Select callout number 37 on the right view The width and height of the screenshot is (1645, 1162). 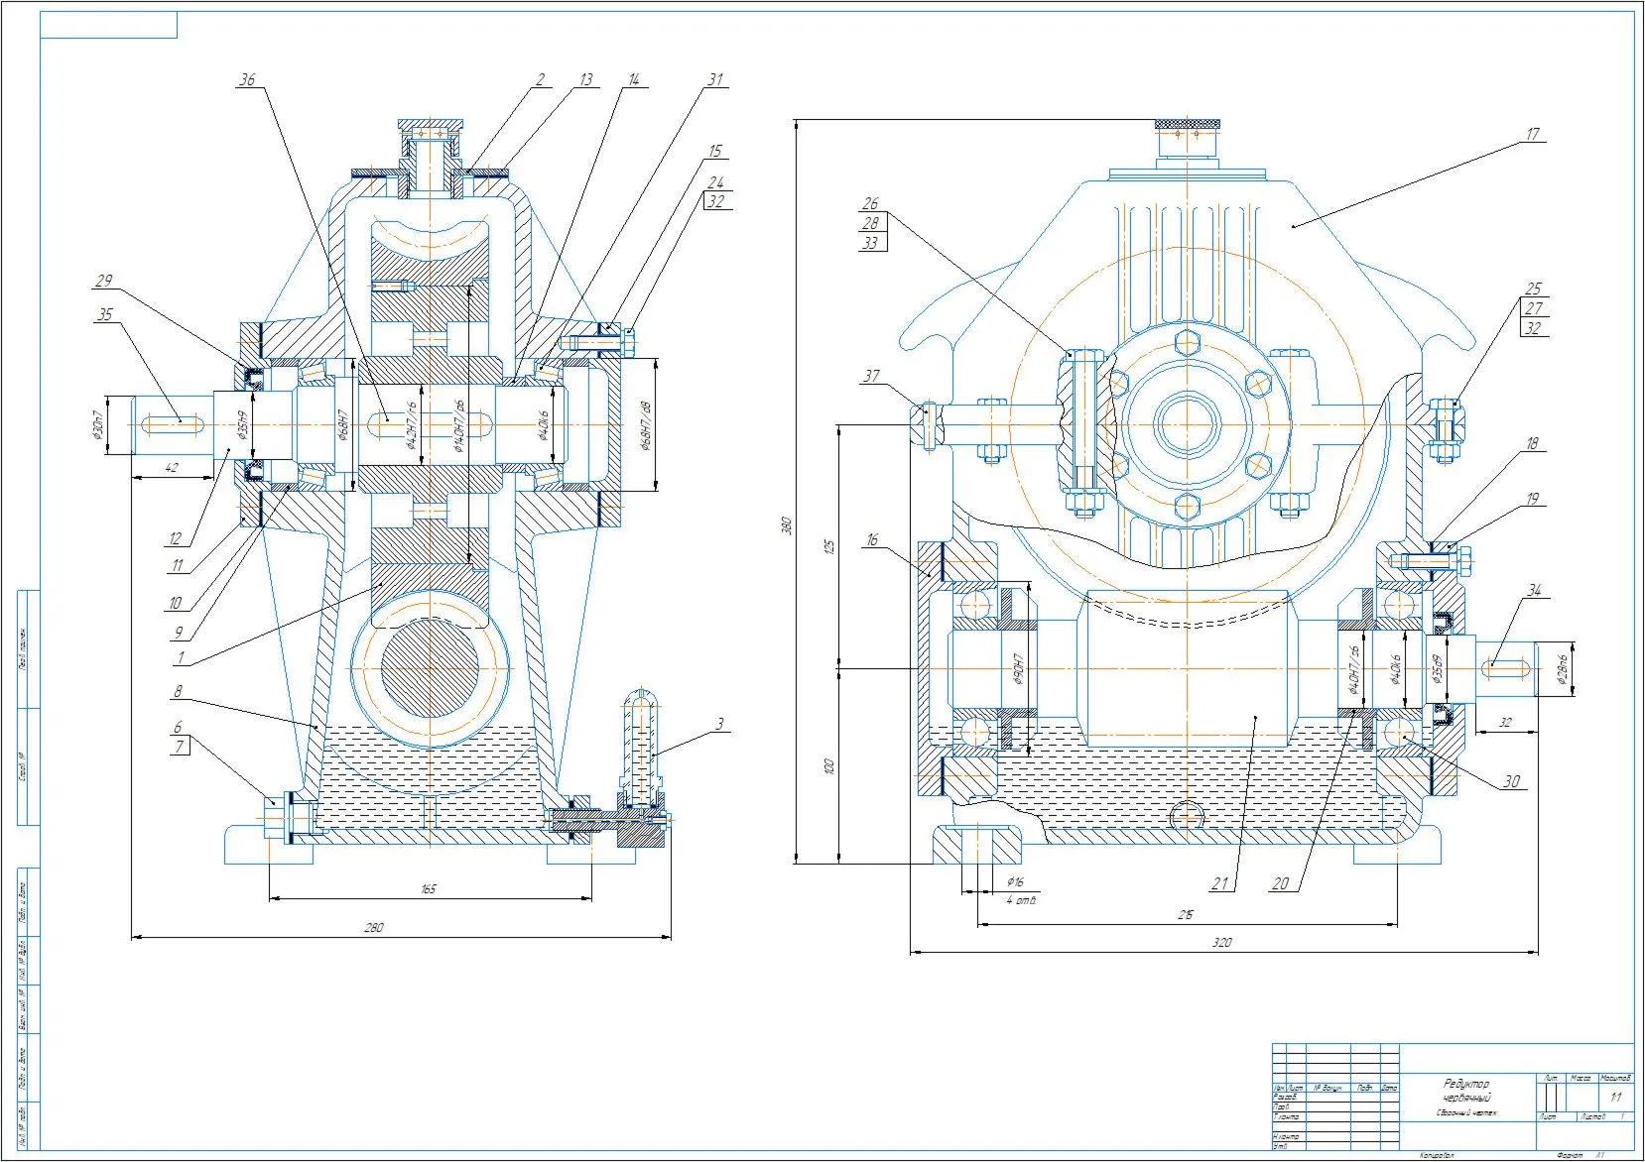tap(870, 376)
